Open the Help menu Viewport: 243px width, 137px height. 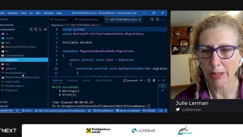(59, 13)
